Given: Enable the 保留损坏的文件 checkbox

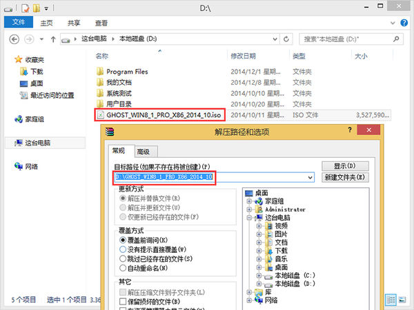Looking at the screenshot, I should 124,302.
